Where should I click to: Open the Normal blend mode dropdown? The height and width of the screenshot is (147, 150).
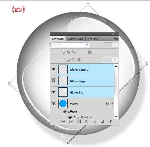[x=70, y=45]
